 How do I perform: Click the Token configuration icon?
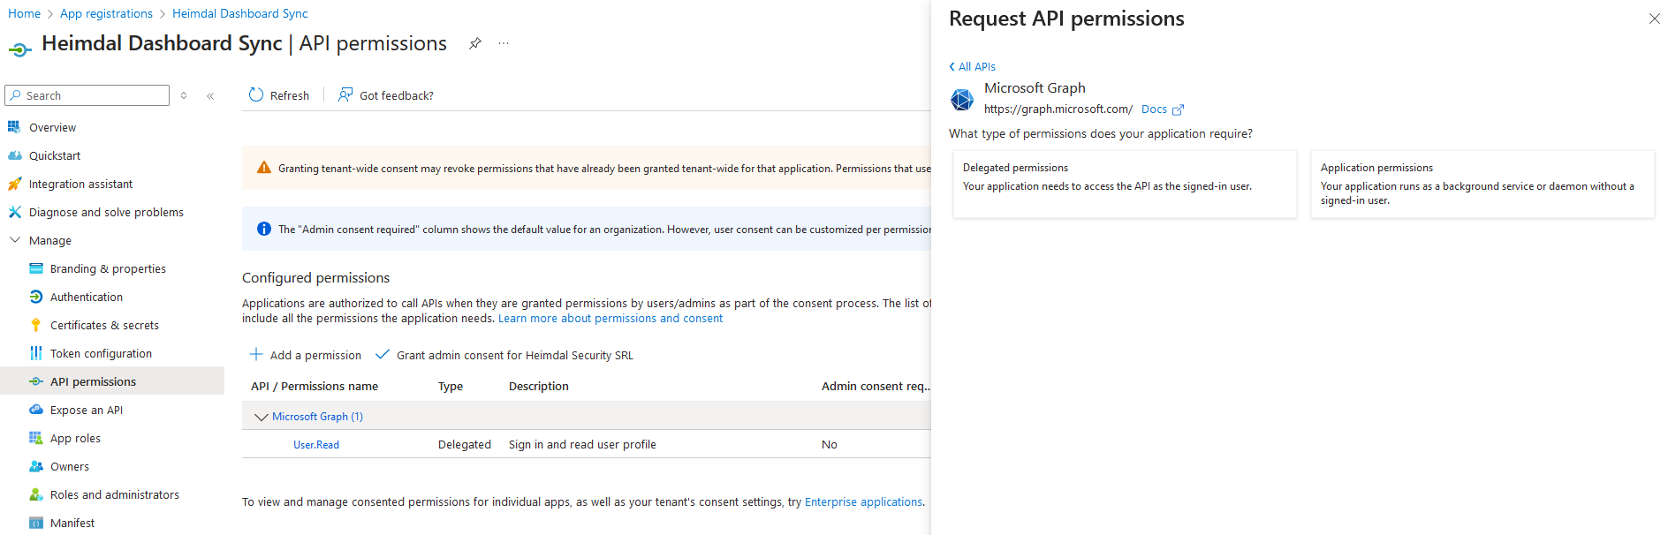35,353
